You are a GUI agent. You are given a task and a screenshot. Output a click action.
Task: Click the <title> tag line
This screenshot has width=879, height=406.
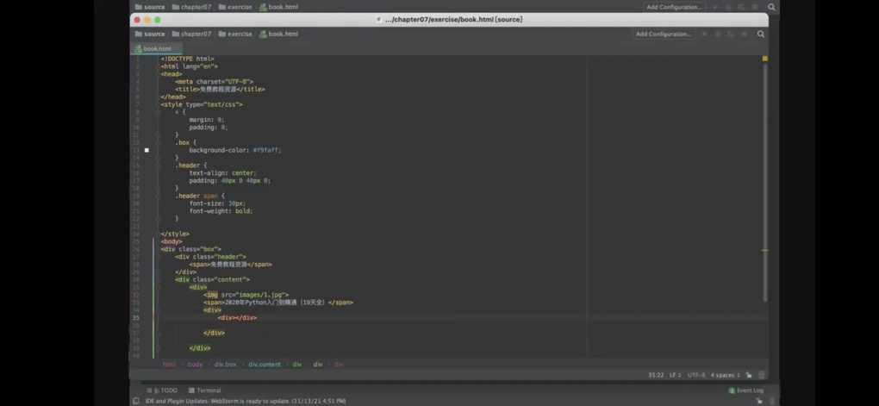[220, 89]
